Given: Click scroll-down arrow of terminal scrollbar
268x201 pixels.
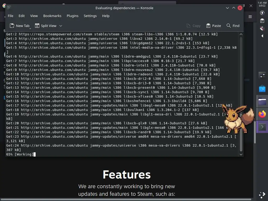Looking at the screenshot, I should (241, 154).
